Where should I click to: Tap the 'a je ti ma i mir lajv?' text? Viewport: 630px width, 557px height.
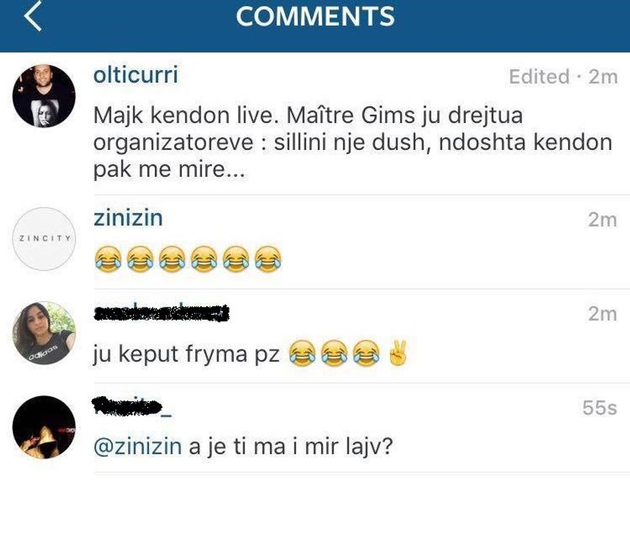(291, 446)
